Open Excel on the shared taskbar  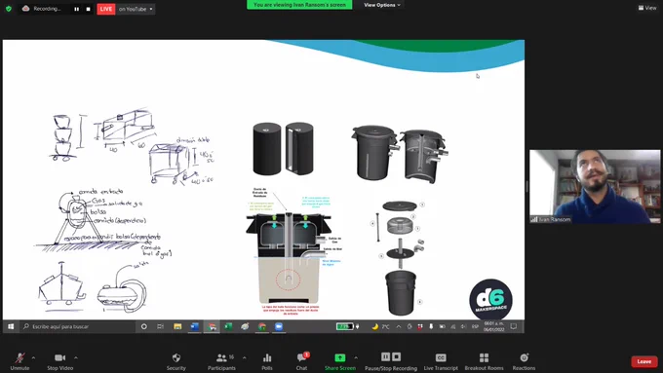click(228, 326)
